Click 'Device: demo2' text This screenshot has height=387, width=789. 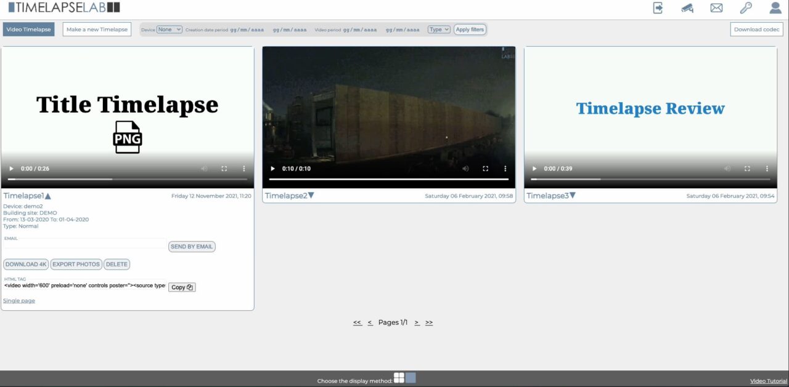pos(23,206)
